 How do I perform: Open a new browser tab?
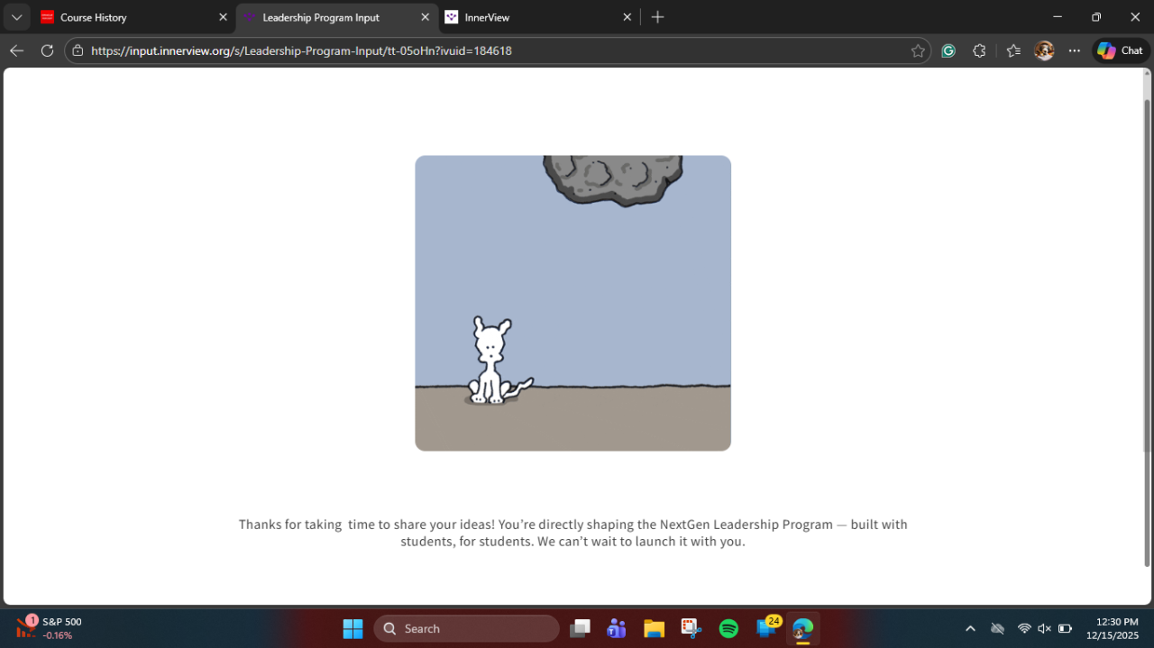tap(658, 17)
